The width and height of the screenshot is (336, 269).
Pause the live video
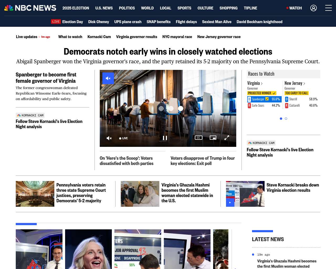[x=165, y=138]
